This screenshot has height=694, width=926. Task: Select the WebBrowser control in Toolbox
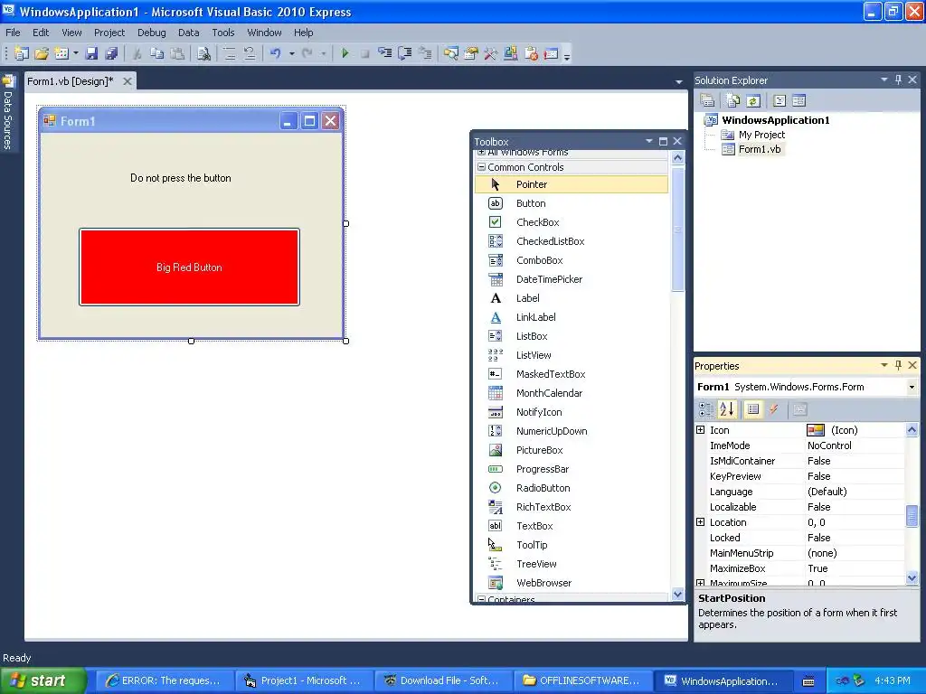(572, 583)
